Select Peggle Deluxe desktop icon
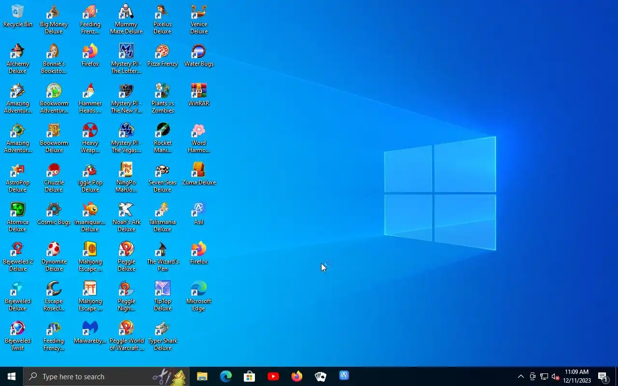Screen dimensions: 618x386 [126, 257]
